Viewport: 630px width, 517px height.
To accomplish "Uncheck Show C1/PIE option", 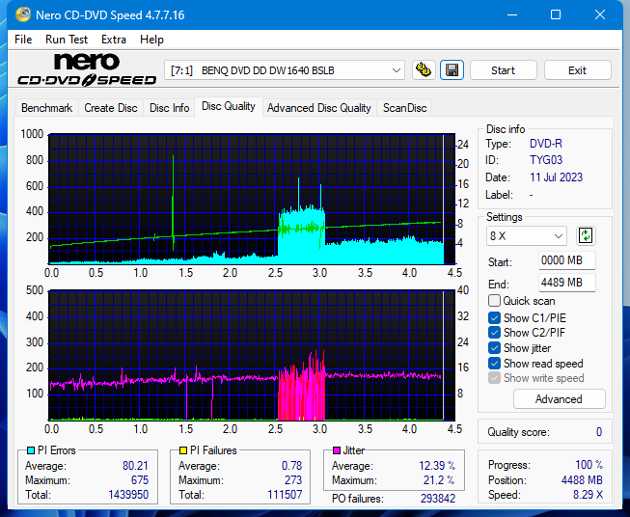I will click(494, 317).
